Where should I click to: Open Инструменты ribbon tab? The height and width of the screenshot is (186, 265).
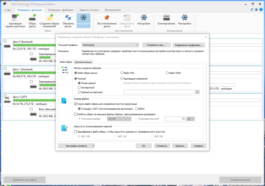113,10
